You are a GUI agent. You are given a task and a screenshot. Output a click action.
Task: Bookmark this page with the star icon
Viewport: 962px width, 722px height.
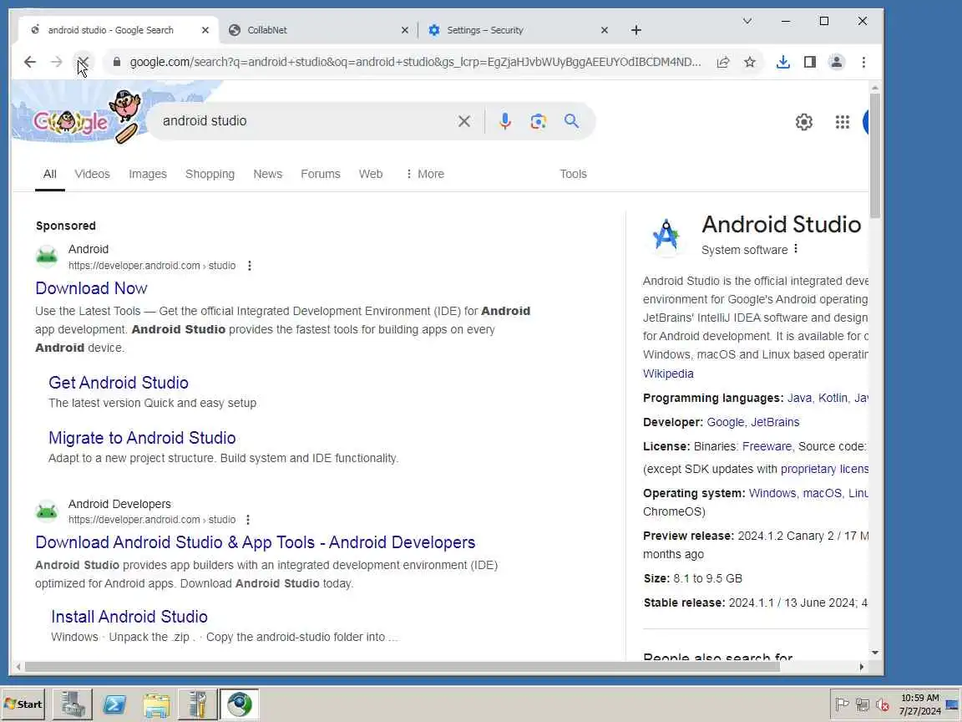pos(750,62)
